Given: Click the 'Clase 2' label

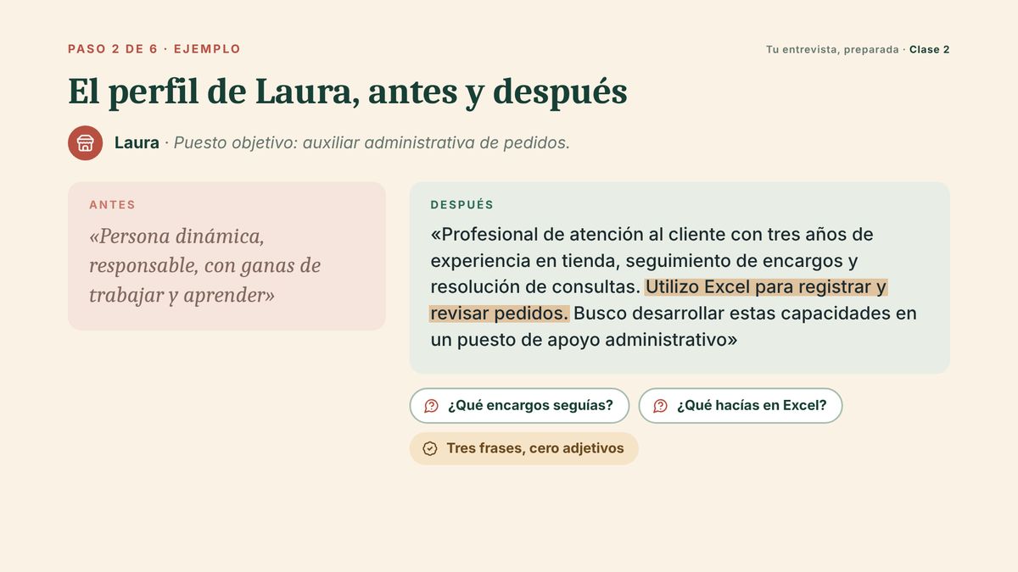Looking at the screenshot, I should click(929, 49).
